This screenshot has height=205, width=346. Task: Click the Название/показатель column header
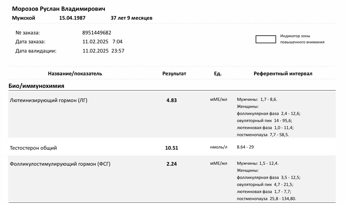pyautogui.click(x=75, y=74)
